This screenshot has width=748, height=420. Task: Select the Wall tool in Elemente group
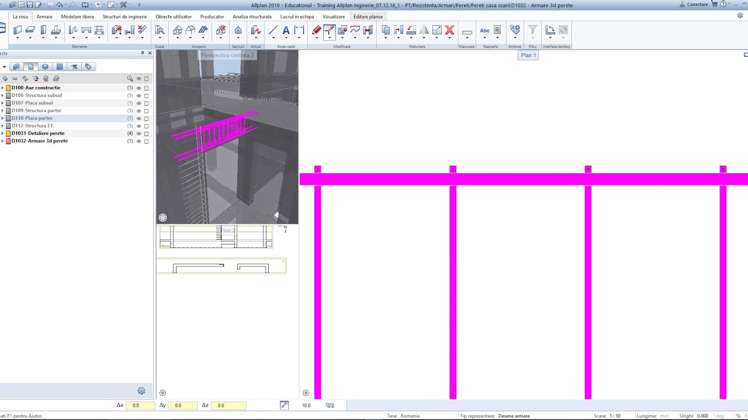tap(18, 30)
